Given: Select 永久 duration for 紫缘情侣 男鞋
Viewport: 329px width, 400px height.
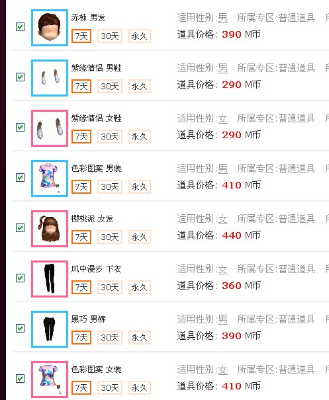Looking at the screenshot, I should [x=140, y=86].
